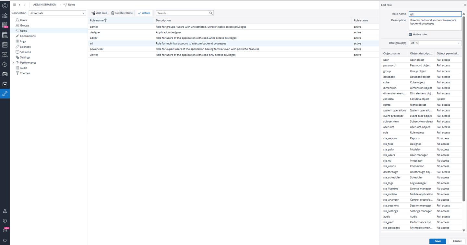Image resolution: width=467 pixels, height=245 pixels.
Task: Click the power logout icon in sidebar
Action: coord(5,240)
